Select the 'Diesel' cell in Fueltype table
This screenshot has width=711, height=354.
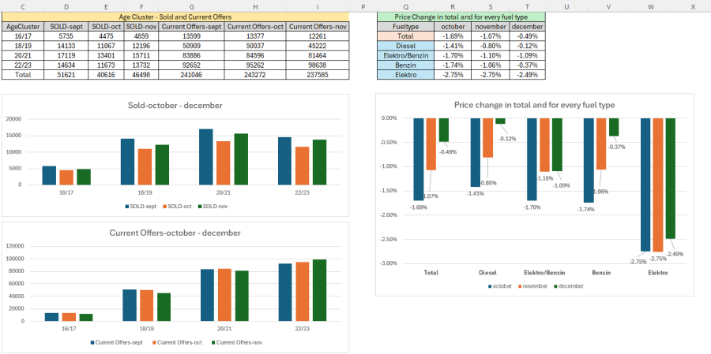click(x=405, y=46)
